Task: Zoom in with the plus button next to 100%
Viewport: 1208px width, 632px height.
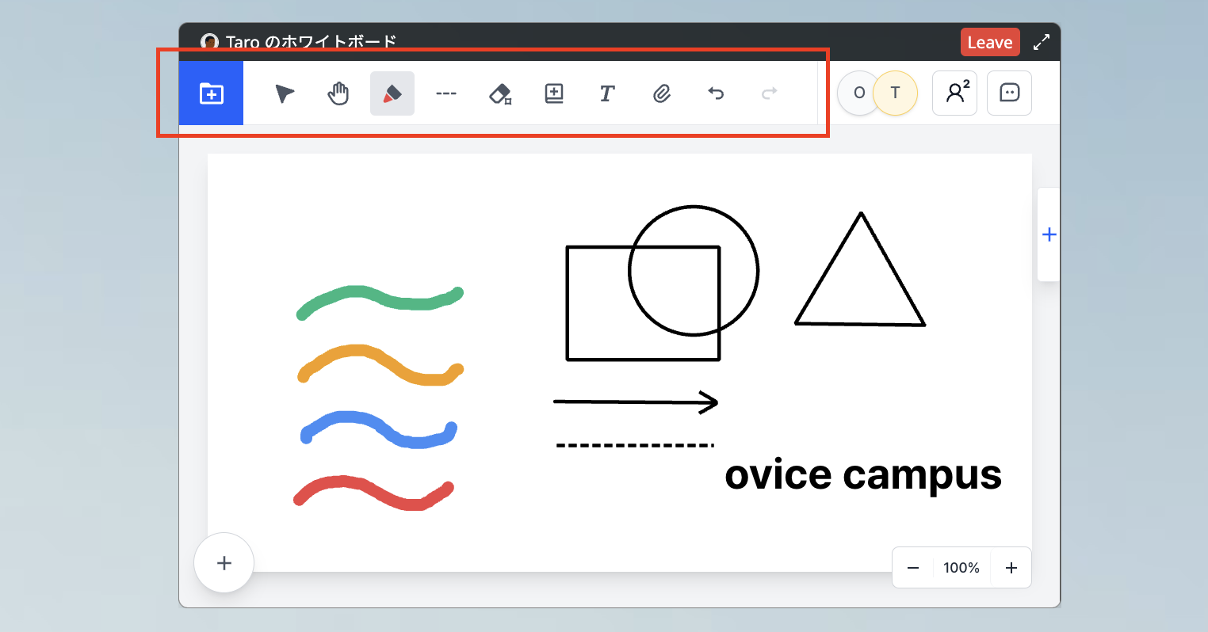Action: pos(1011,568)
